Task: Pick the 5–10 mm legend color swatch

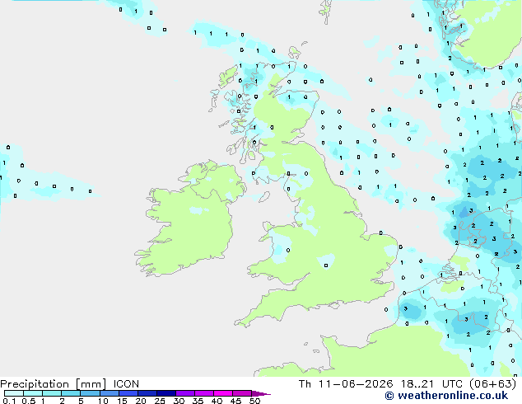Action: [x=90, y=393]
